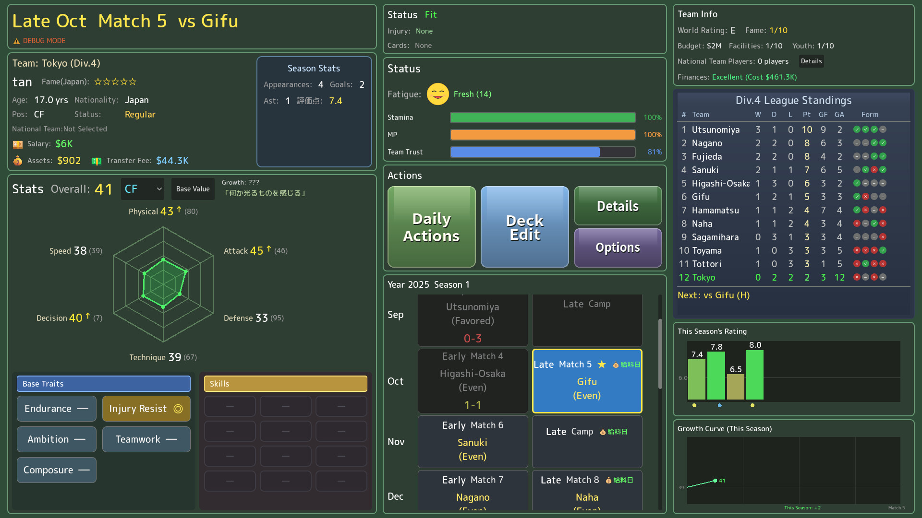Click the salary money icon
This screenshot has height=518, width=922.
(18, 144)
